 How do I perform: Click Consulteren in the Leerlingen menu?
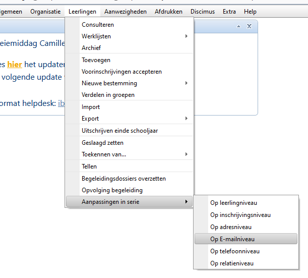[98, 25]
